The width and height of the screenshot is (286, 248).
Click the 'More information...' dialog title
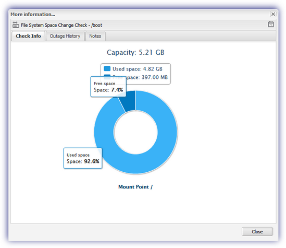[33, 14]
